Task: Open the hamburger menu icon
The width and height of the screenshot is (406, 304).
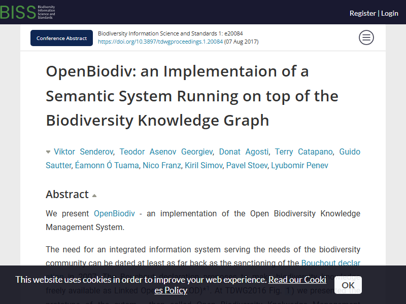Action: 366,37
